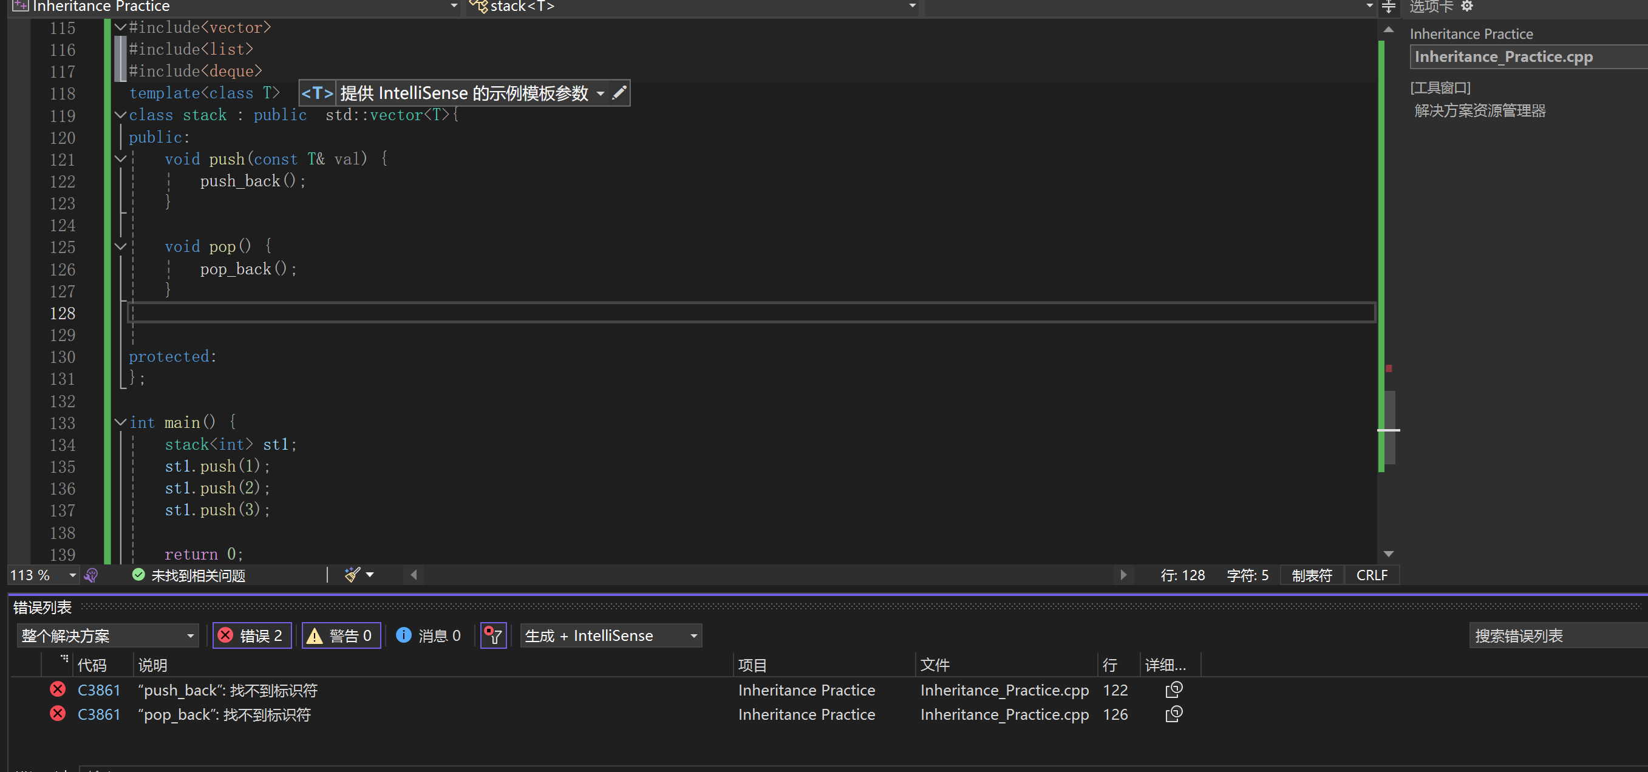1648x772 pixels.
Task: Click the C3861 error code link for push_back
Action: [98, 690]
